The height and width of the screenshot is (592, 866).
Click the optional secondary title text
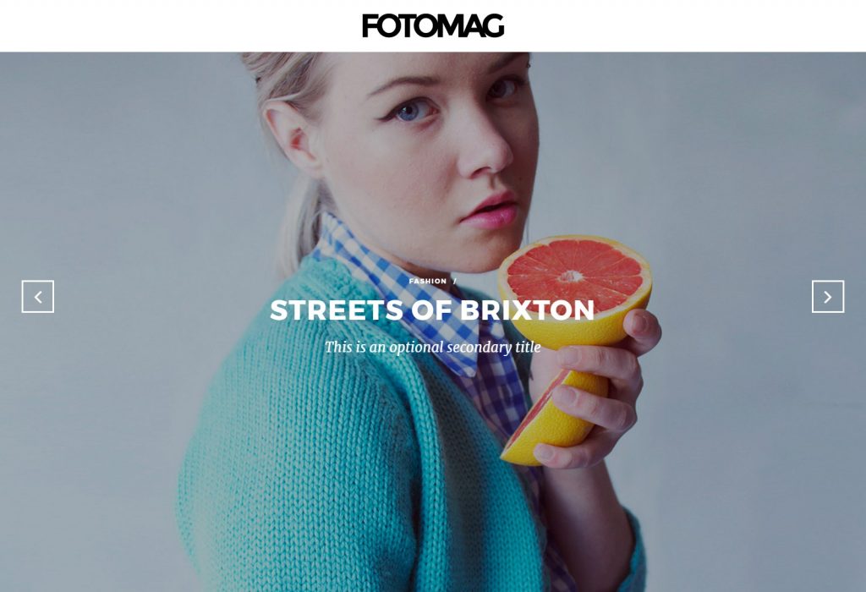tap(432, 347)
